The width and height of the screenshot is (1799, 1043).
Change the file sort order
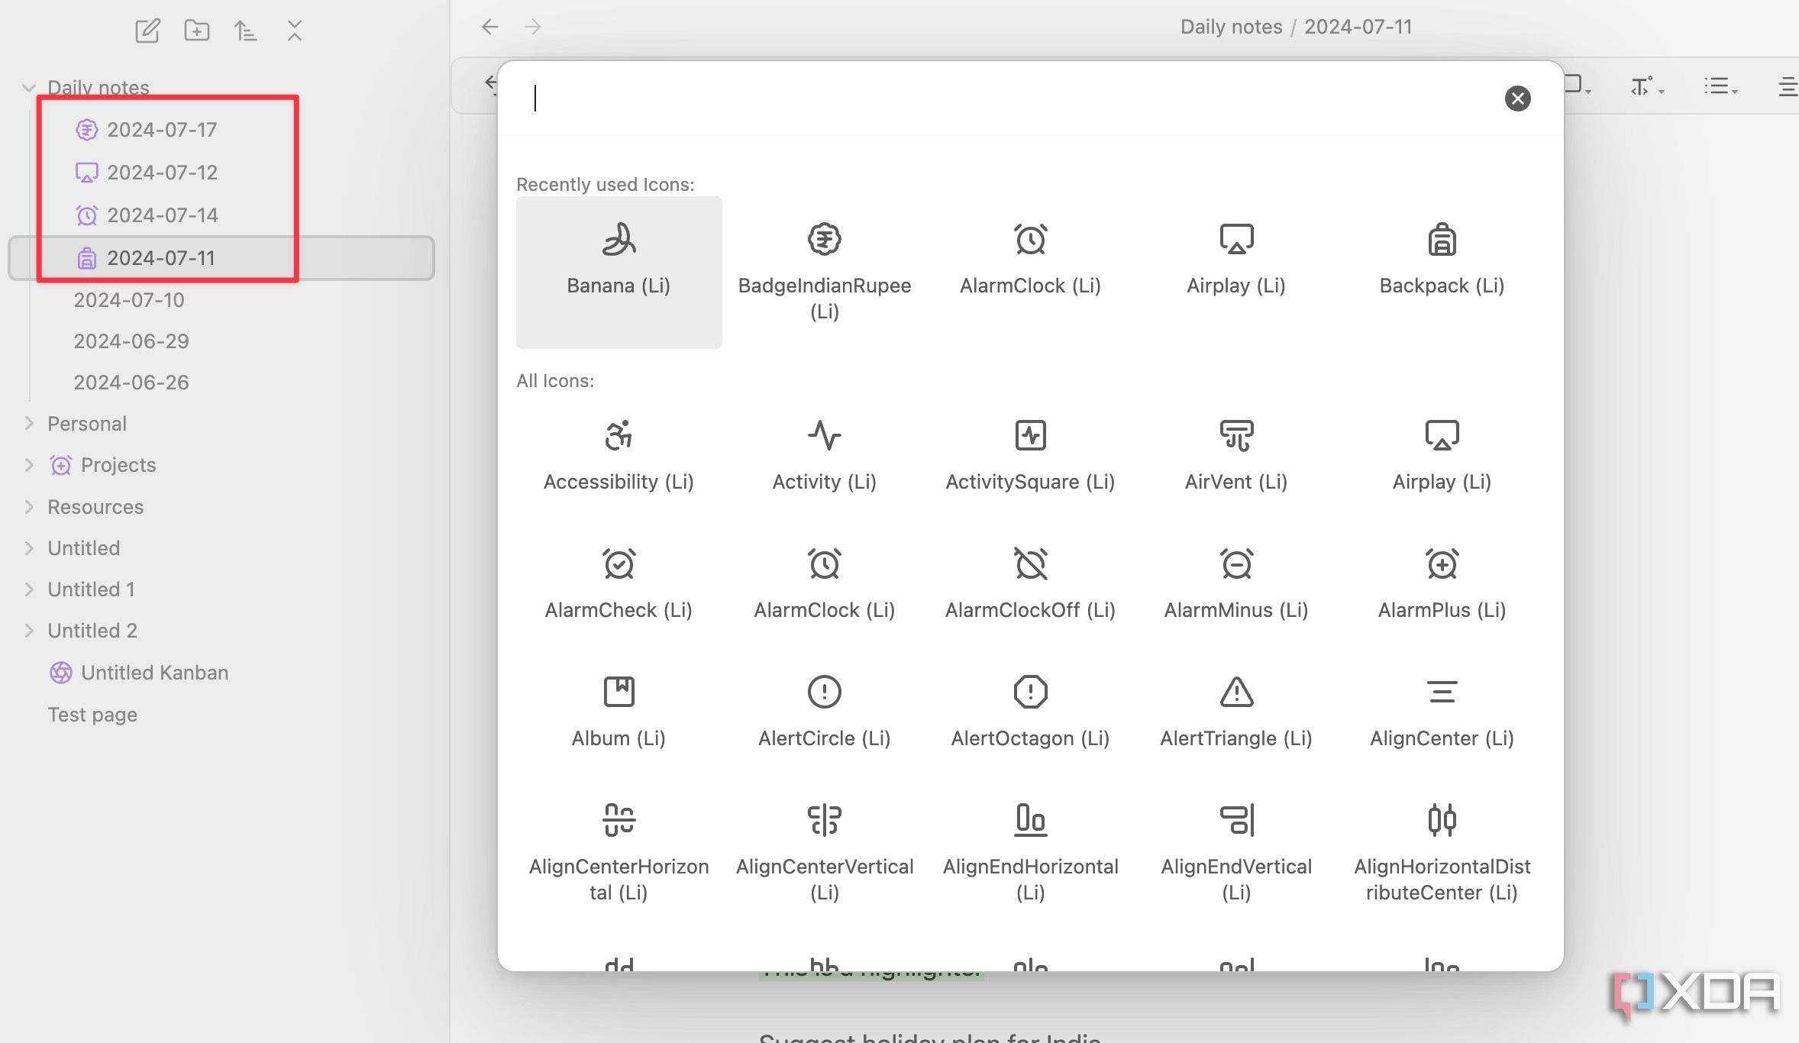(246, 31)
